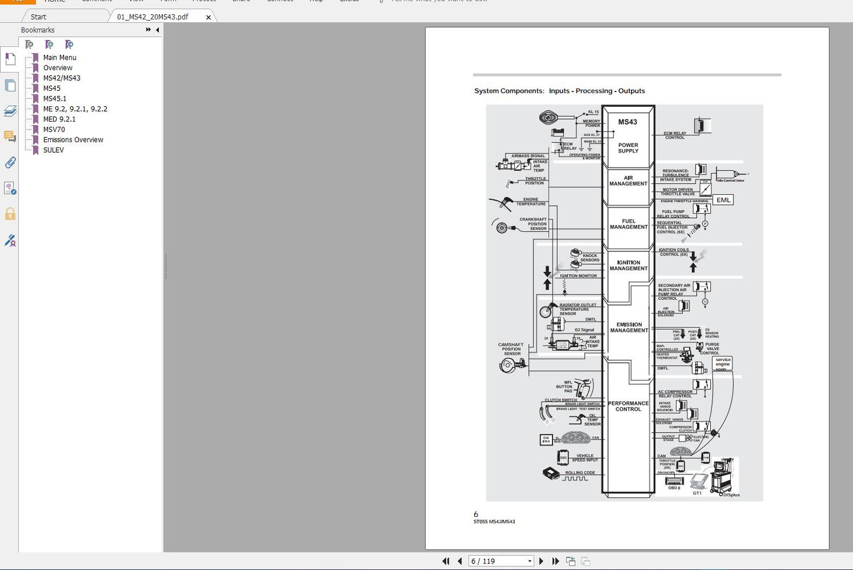Close the 01_MS42_20MS43.pdf tab
Image resolution: width=853 pixels, height=570 pixels.
(x=208, y=17)
